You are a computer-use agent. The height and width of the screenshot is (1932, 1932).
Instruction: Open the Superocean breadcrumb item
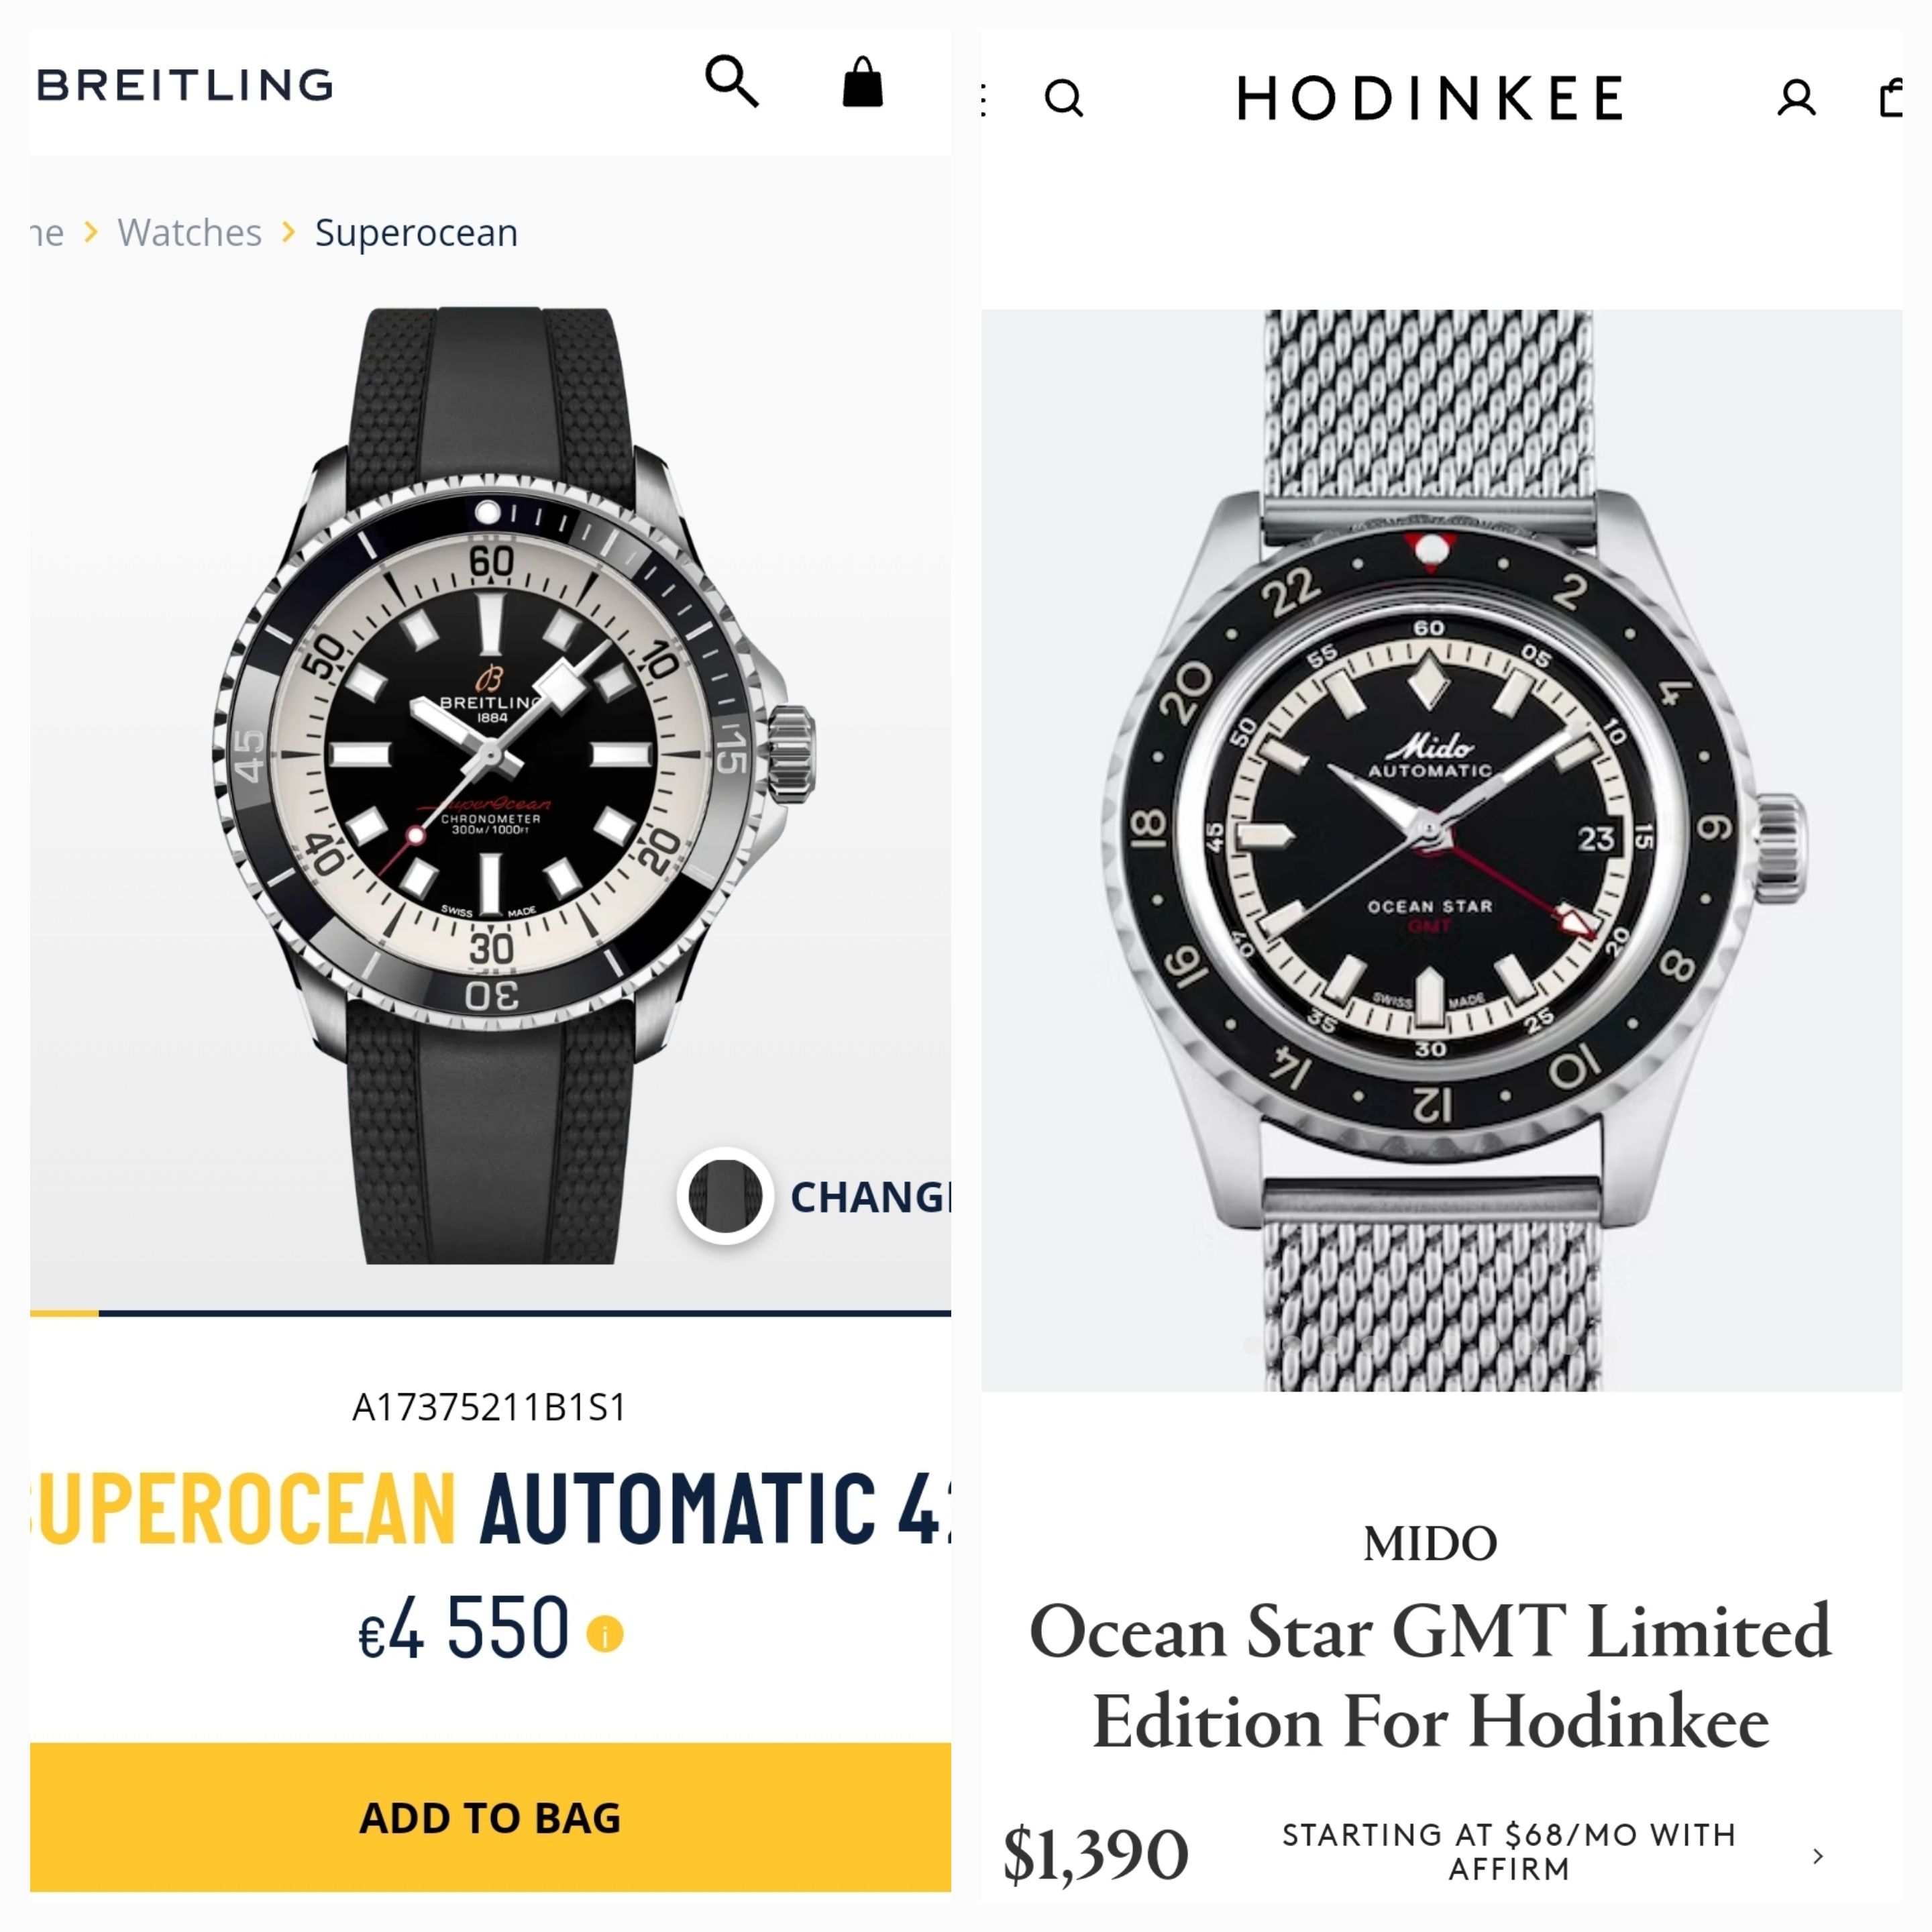coord(416,232)
